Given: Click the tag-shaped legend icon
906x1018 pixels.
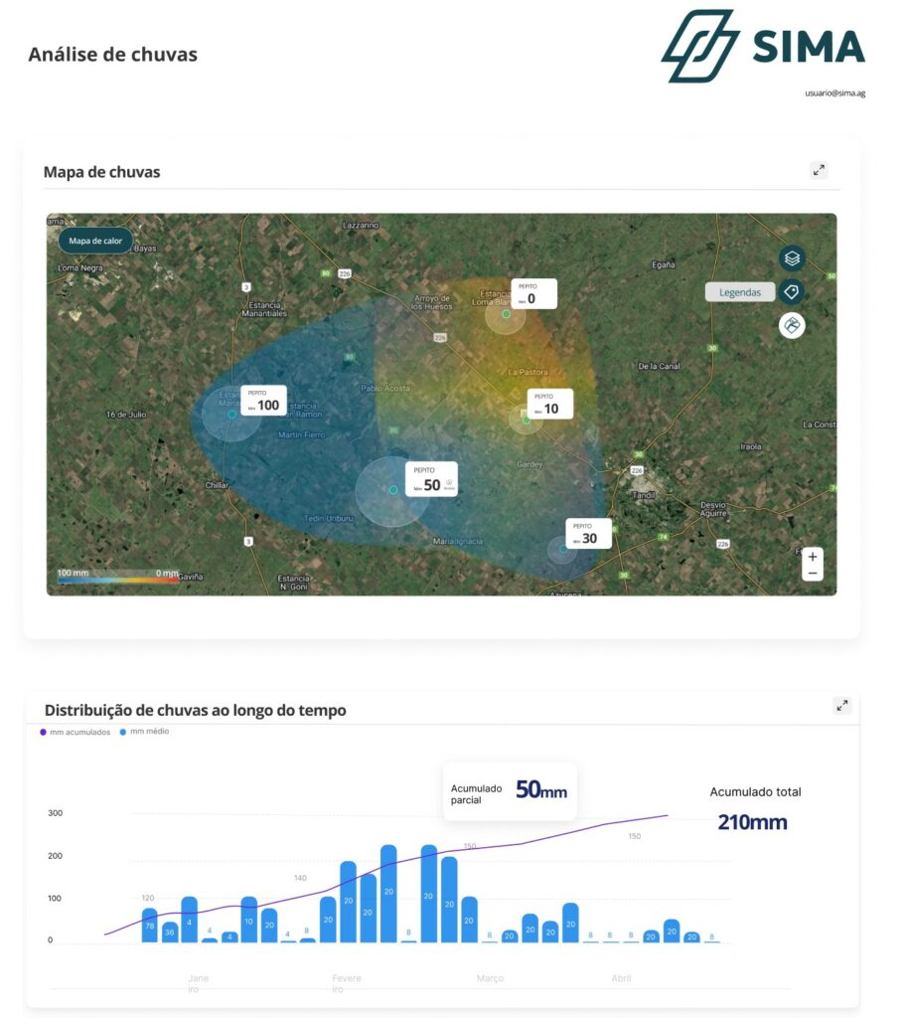Looking at the screenshot, I should point(792,292).
